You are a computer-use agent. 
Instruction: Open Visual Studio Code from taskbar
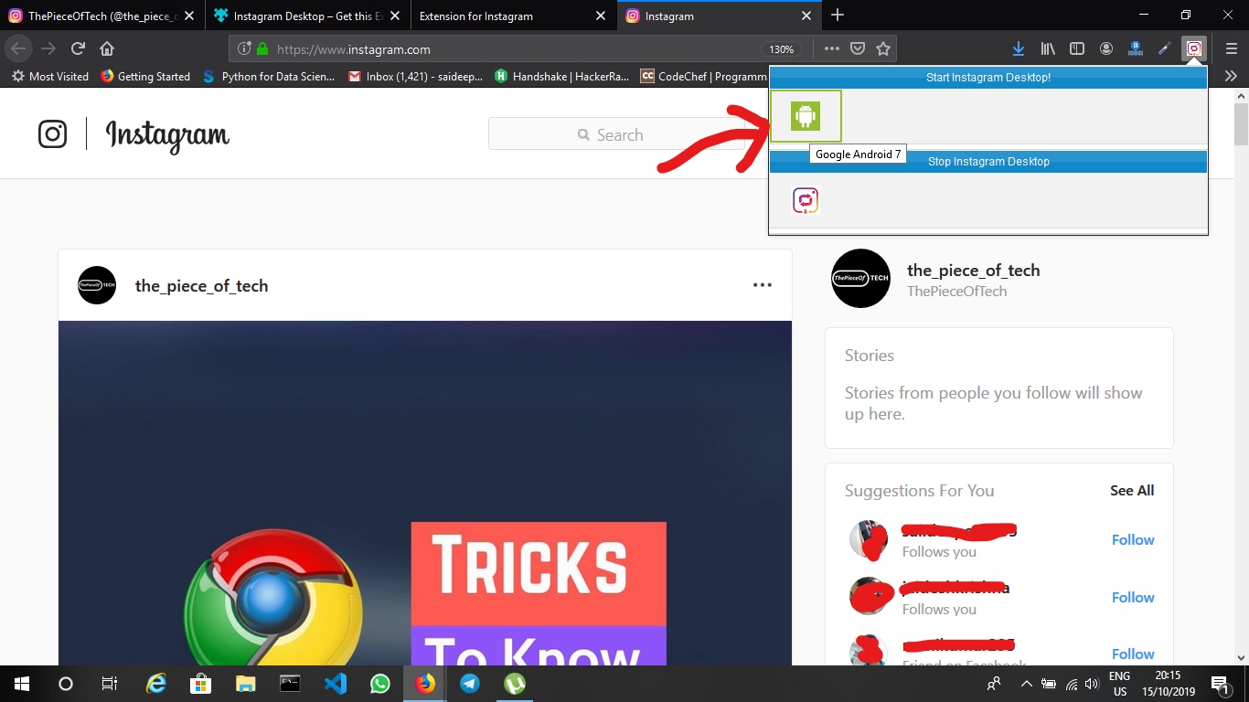335,684
